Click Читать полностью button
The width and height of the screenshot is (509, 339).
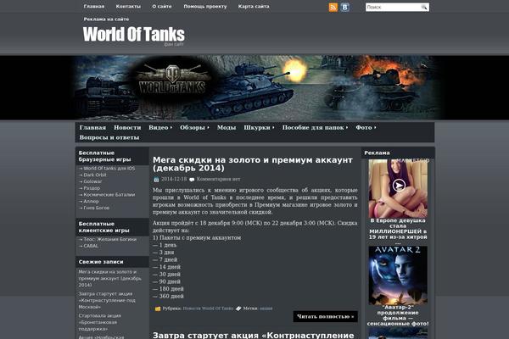pyautogui.click(x=326, y=317)
